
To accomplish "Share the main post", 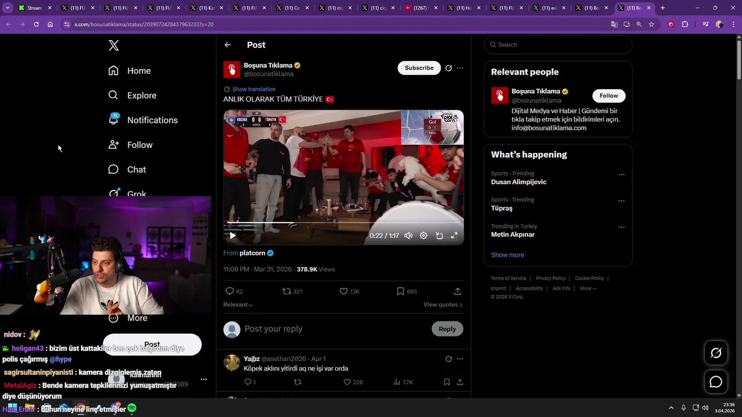I will tap(457, 291).
